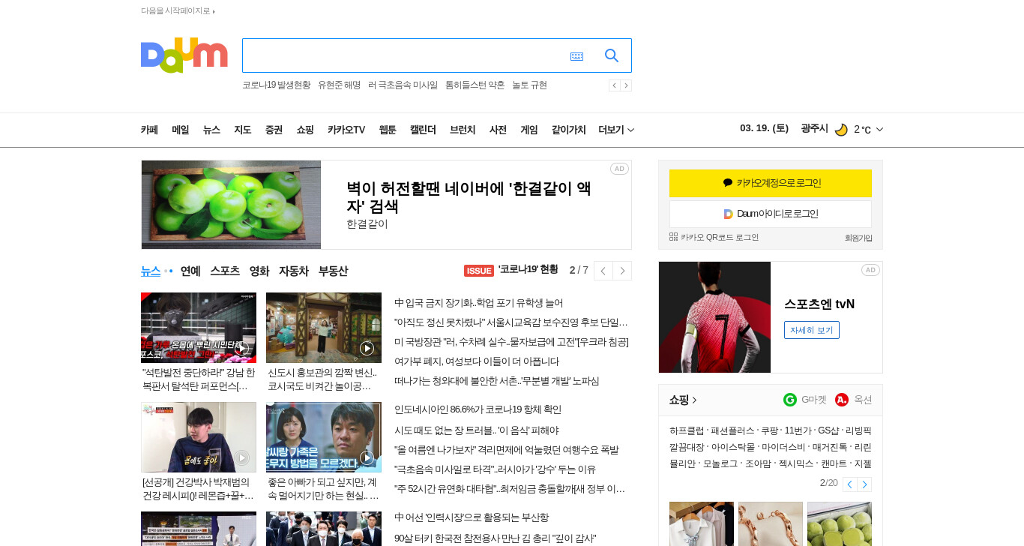The height and width of the screenshot is (546, 1024).
Task: Show previous suggested search keywords
Action: click(614, 85)
